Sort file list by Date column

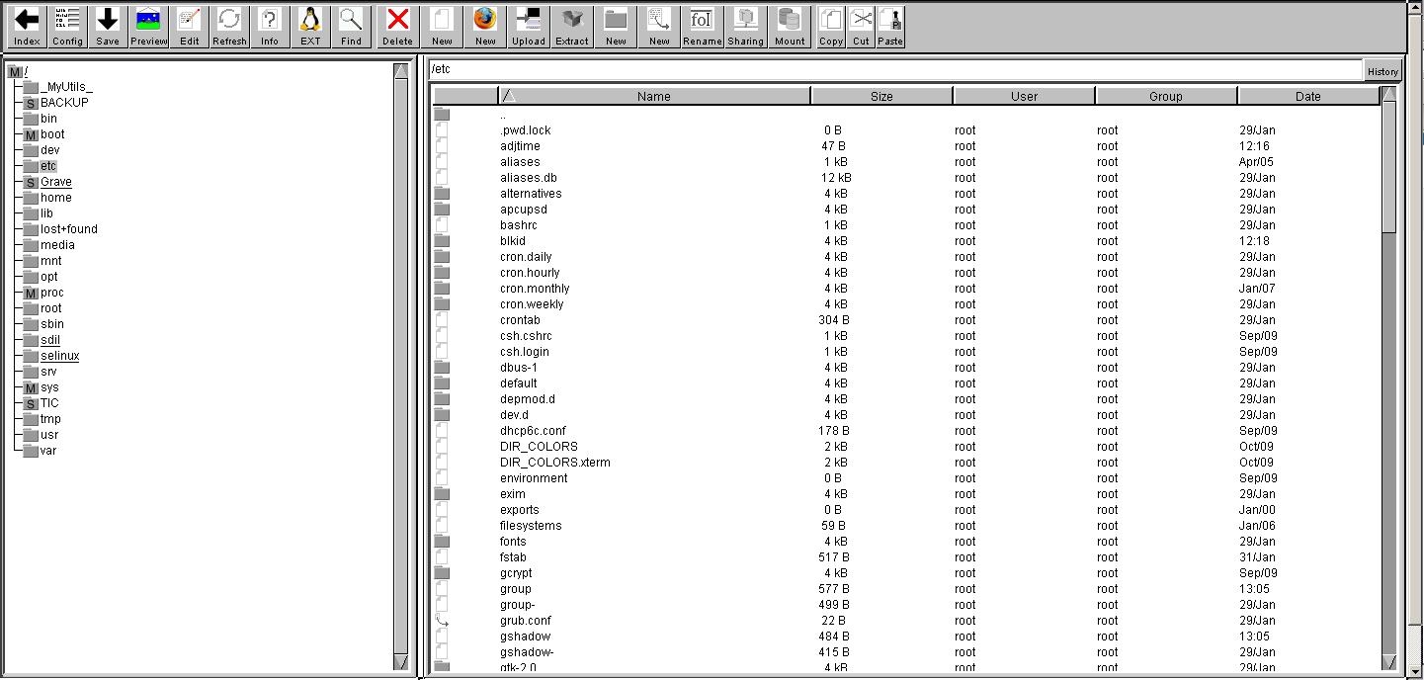point(1308,96)
